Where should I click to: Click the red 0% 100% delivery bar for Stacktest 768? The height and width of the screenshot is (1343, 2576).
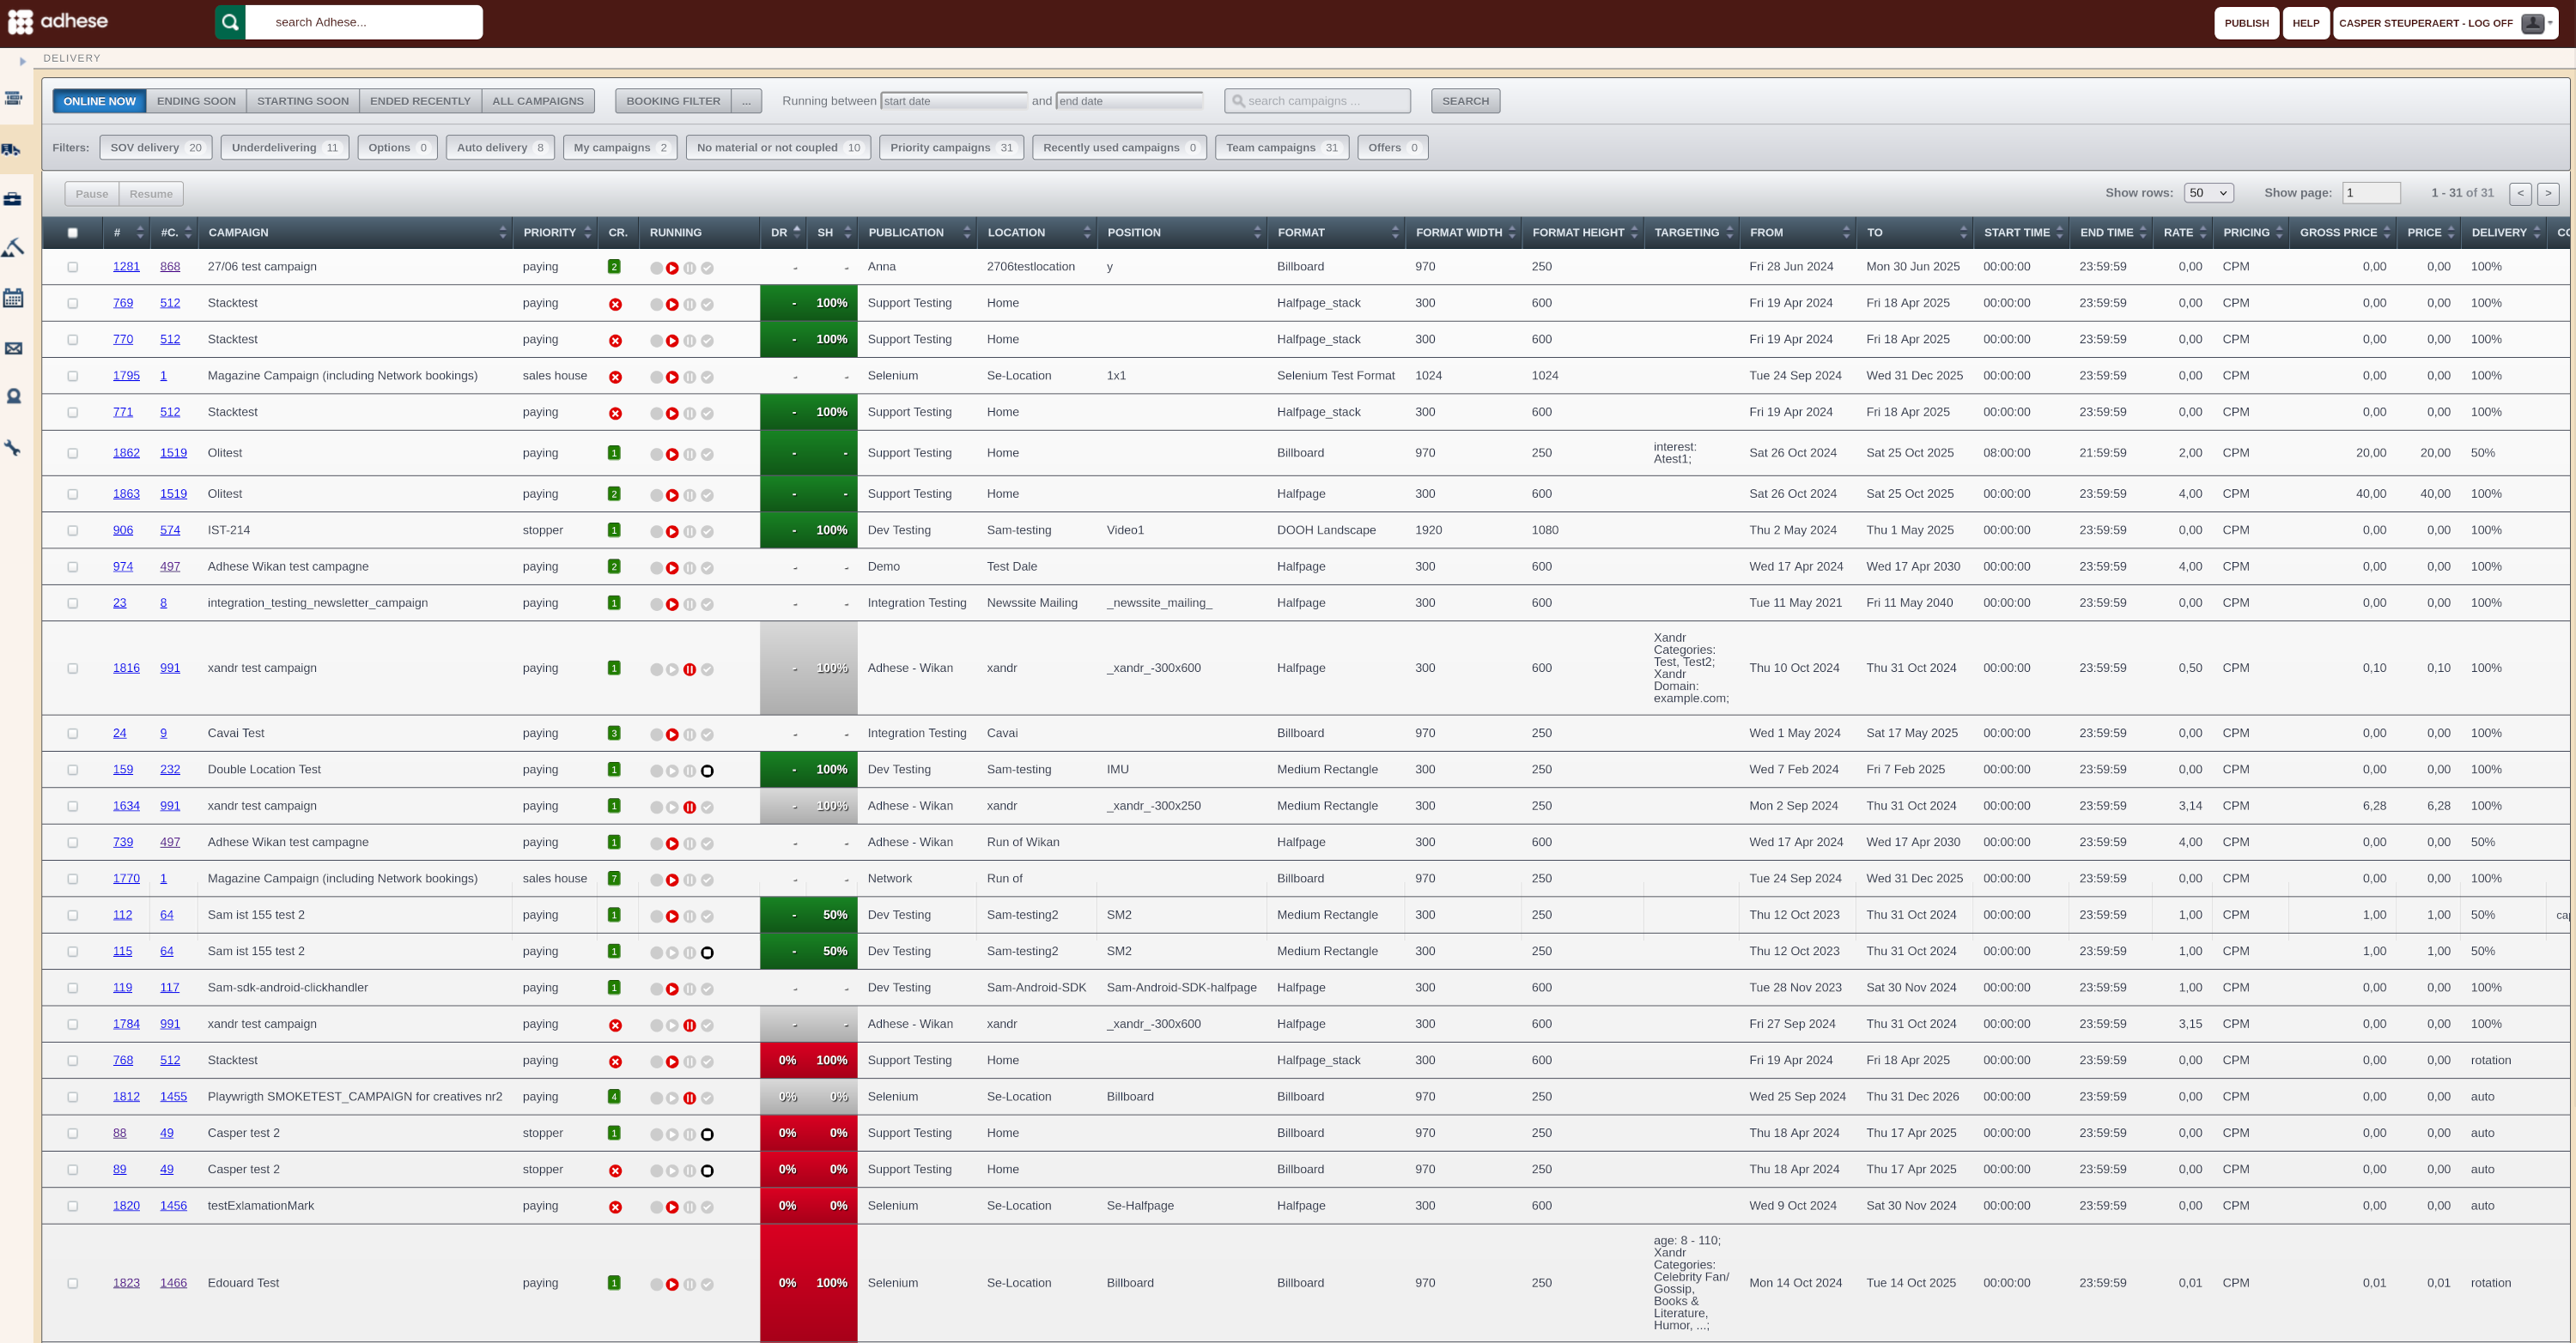808,1060
